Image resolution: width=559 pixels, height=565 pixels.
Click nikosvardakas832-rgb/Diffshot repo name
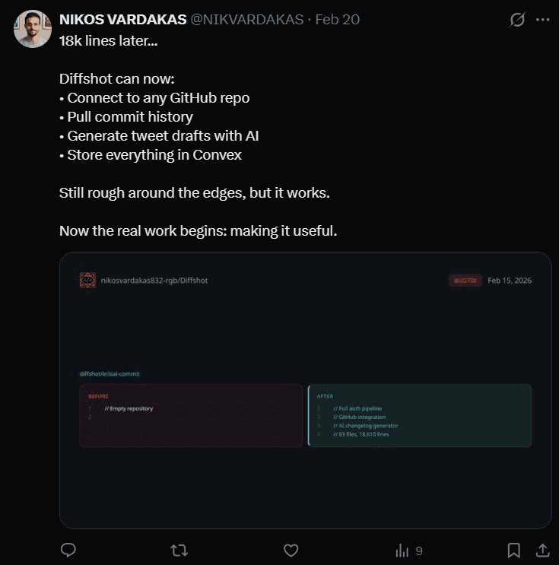point(154,281)
